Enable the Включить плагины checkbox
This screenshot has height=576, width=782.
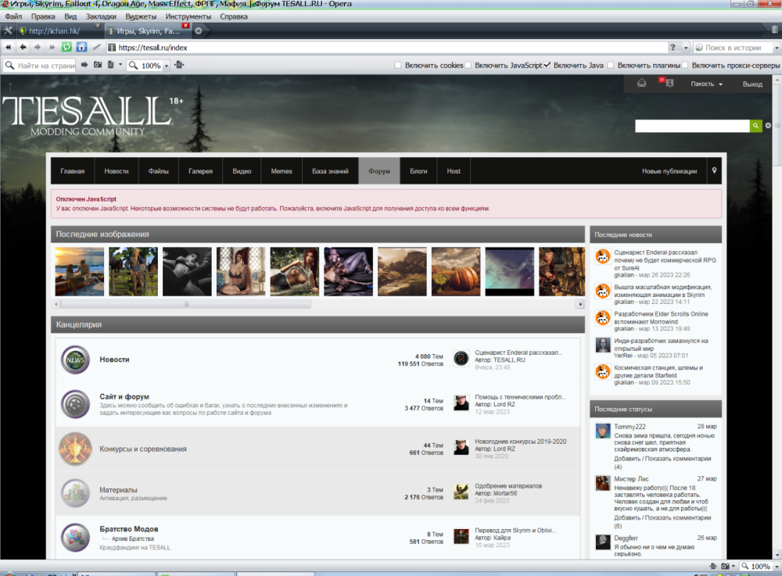coord(611,66)
